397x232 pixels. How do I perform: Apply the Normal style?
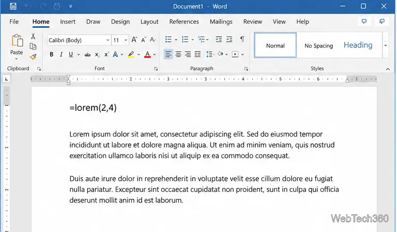coord(275,45)
